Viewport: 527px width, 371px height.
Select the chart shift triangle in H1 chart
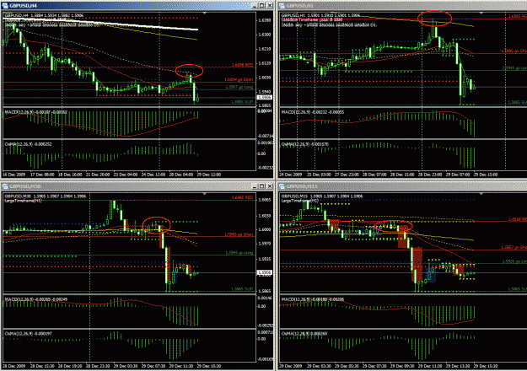[481, 13]
